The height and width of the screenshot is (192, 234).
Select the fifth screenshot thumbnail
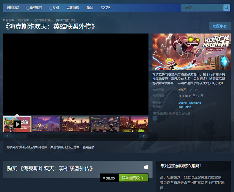coord(134,124)
